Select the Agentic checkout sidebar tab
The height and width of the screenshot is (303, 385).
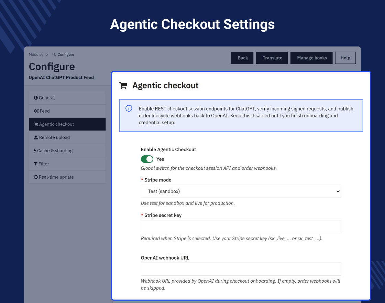[x=67, y=124]
